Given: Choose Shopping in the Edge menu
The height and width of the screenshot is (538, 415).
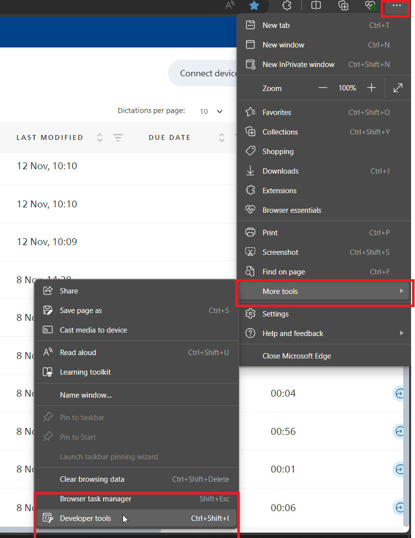Looking at the screenshot, I should 324,151.
